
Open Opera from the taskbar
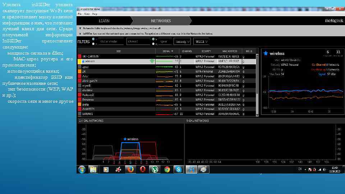click(143, 170)
